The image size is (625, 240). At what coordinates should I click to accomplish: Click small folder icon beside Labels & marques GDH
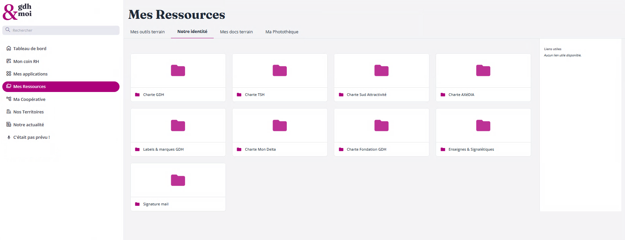coord(137,149)
